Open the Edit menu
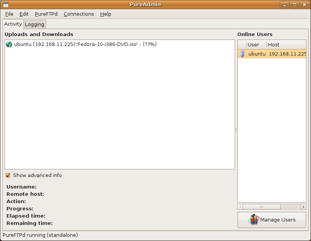311x241 pixels. [24, 14]
